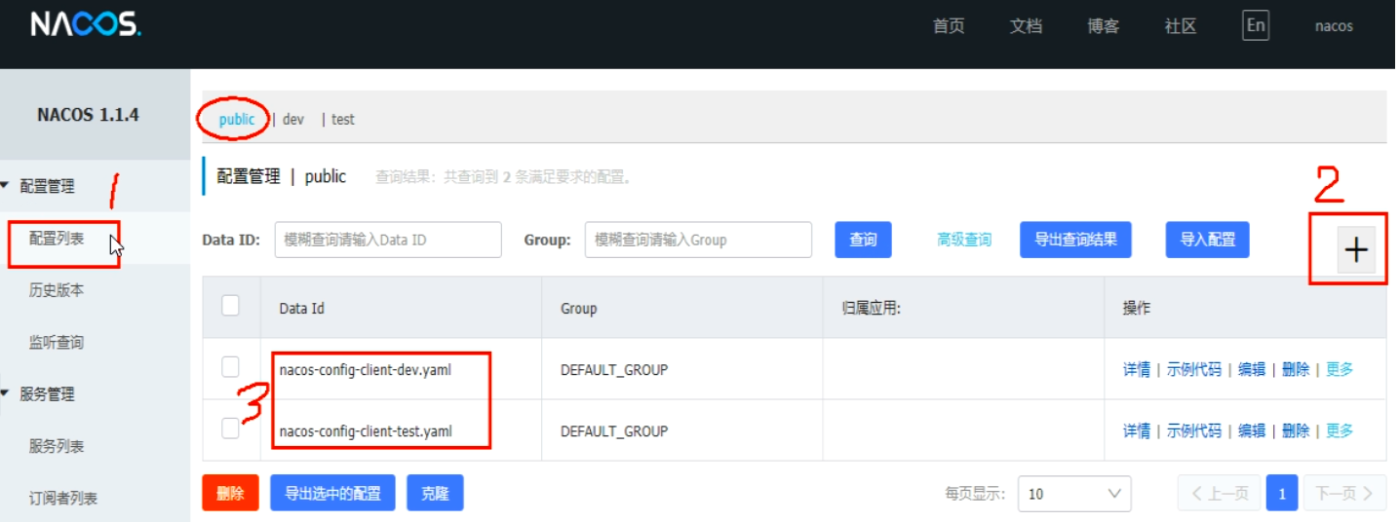Open the 高级查询 link
The height and width of the screenshot is (522, 1400).
(x=964, y=240)
